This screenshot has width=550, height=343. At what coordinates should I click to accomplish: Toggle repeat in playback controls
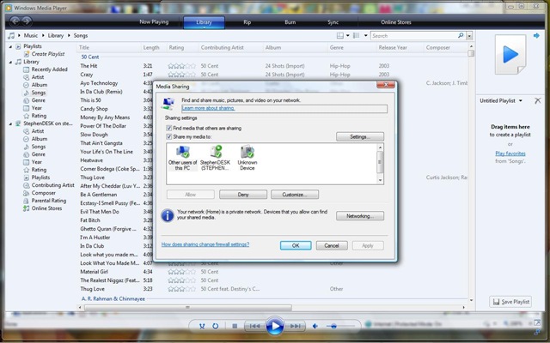tap(216, 326)
